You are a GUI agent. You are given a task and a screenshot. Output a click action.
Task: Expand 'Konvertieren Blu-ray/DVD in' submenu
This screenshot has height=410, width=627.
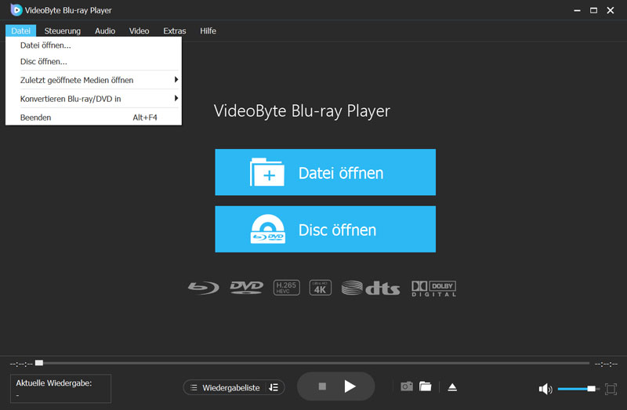(x=93, y=99)
